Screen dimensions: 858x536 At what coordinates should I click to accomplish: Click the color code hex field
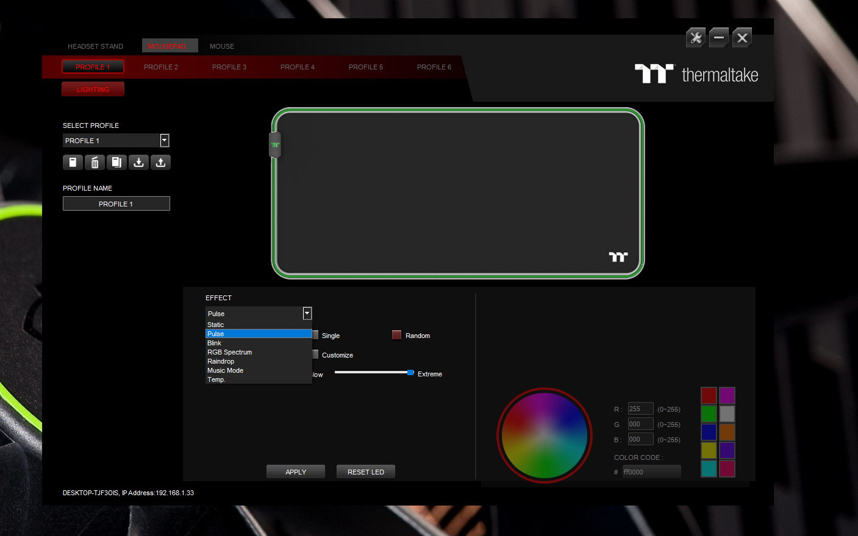click(651, 471)
